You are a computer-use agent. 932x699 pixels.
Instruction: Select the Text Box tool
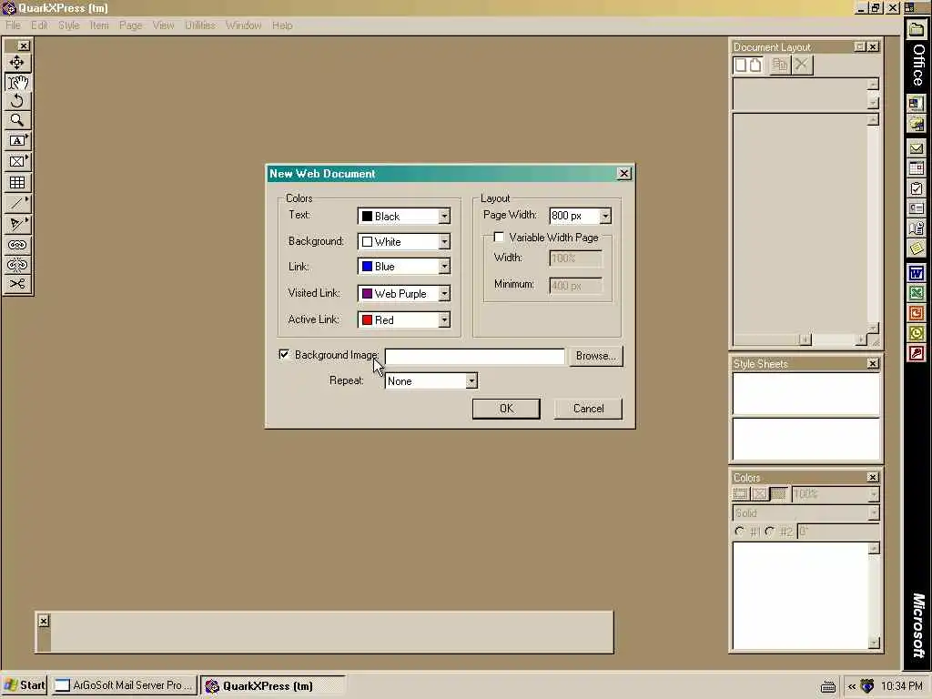click(x=17, y=141)
